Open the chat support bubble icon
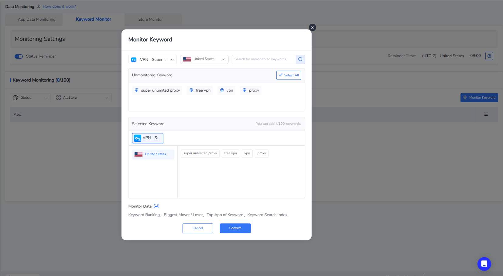The image size is (503, 276). 484,264
